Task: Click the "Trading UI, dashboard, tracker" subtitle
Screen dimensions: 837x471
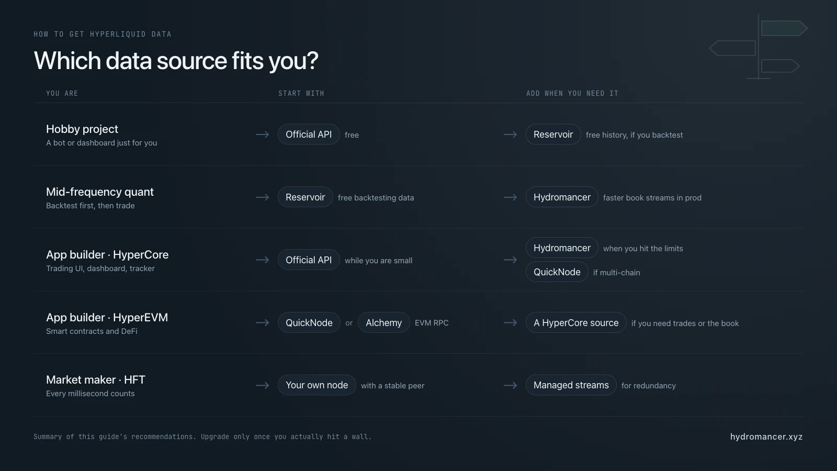Action: pyautogui.click(x=100, y=268)
